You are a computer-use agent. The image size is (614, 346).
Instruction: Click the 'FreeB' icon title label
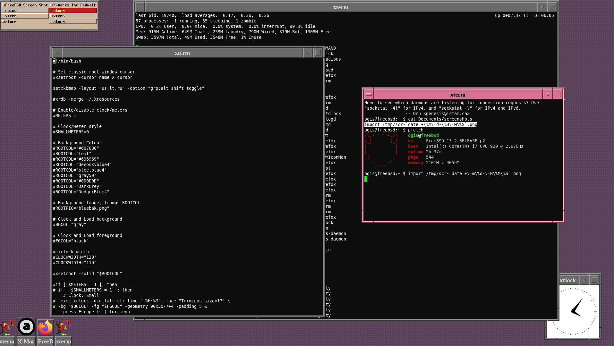pos(45,341)
